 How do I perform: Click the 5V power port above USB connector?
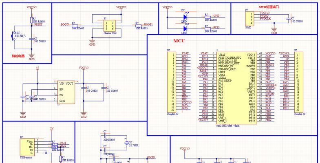pos(52,128)
